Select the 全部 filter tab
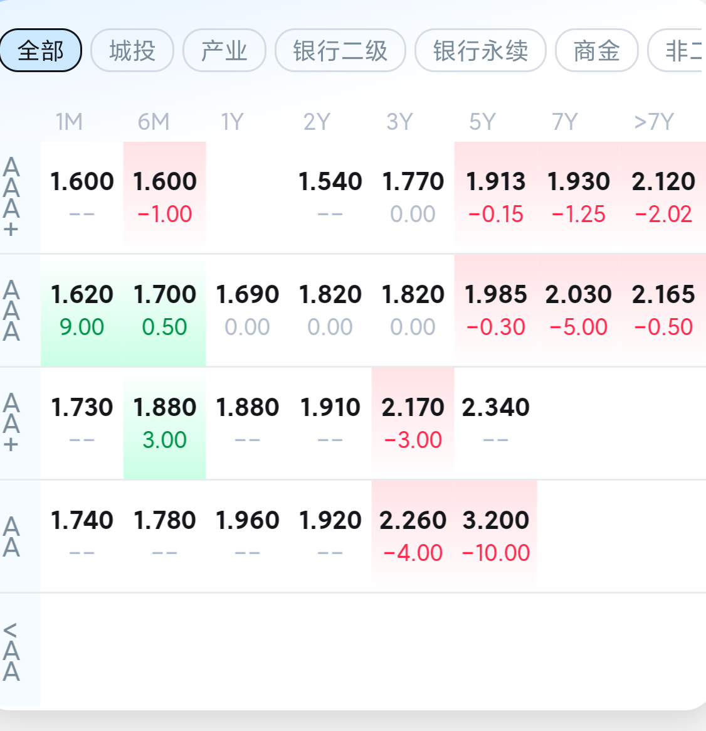The image size is (706, 731). (x=41, y=50)
